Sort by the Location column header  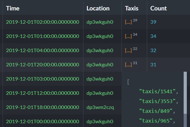click(x=98, y=8)
